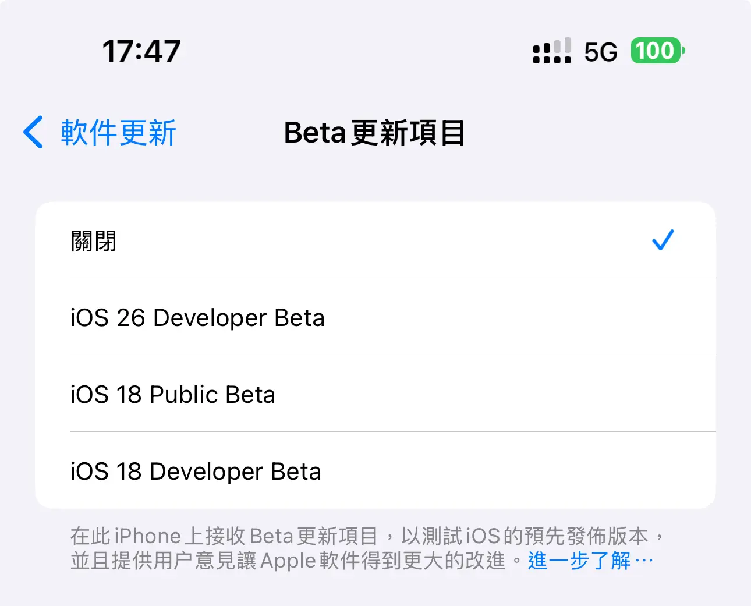Select the 關閉 option

(375, 240)
